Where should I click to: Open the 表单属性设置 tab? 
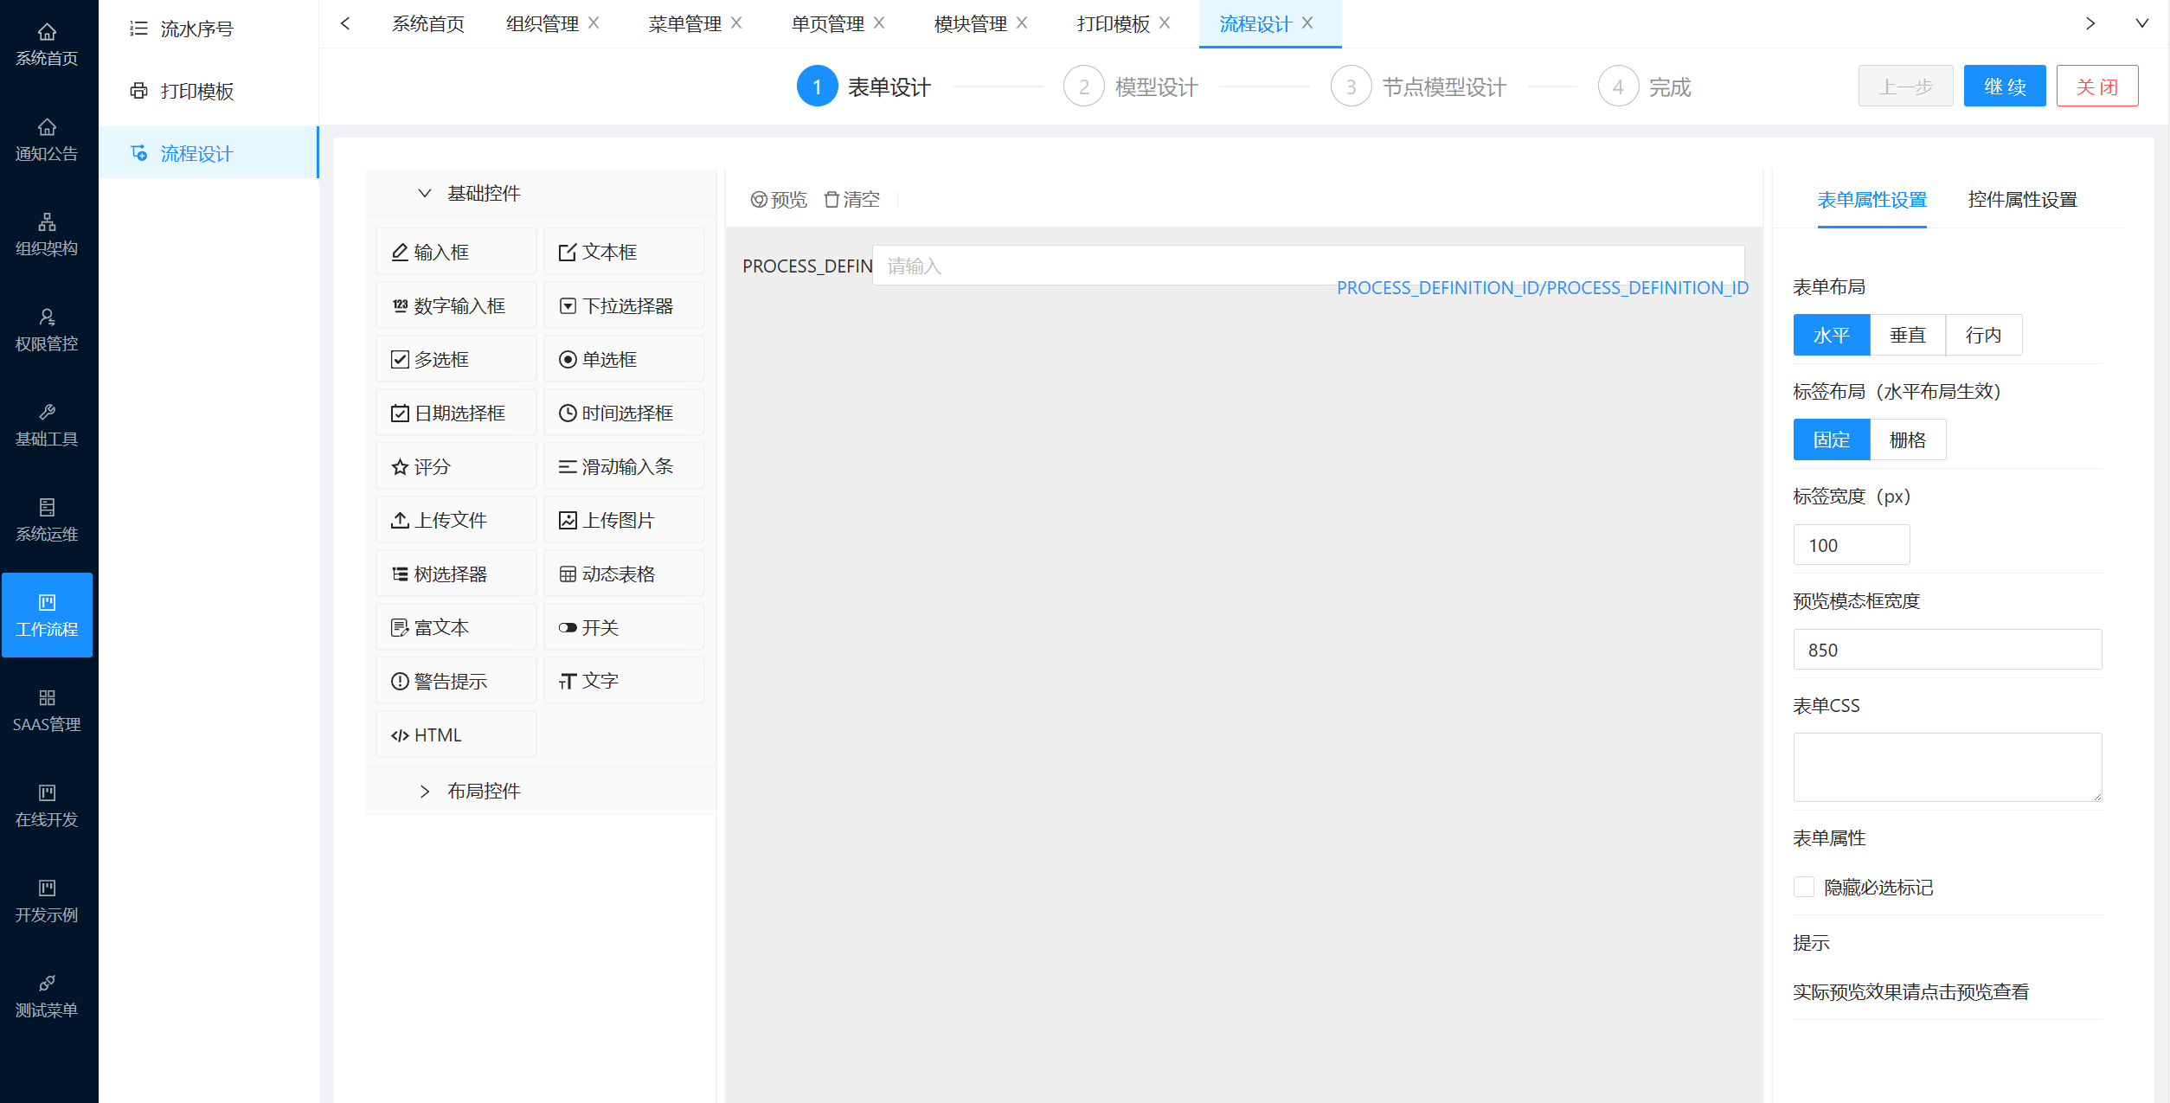pos(1872,200)
